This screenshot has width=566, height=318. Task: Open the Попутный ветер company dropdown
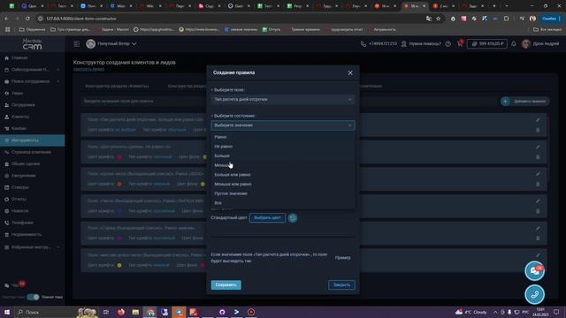point(111,44)
